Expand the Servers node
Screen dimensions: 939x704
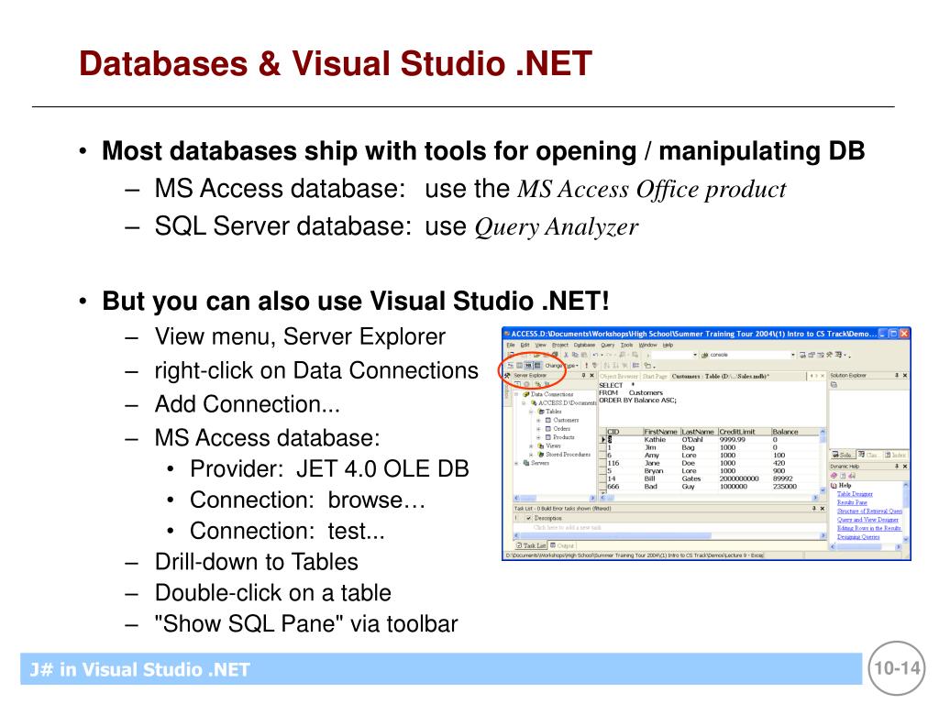click(x=516, y=463)
